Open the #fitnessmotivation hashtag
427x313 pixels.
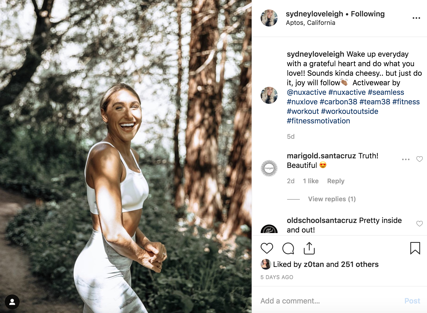click(318, 121)
